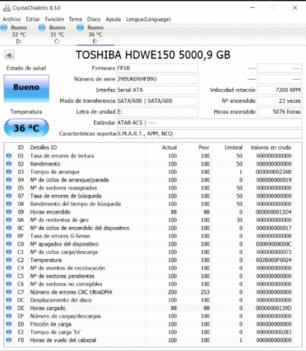Open the Ayuda menu
The height and width of the screenshot is (351, 306).
pos(113,19)
